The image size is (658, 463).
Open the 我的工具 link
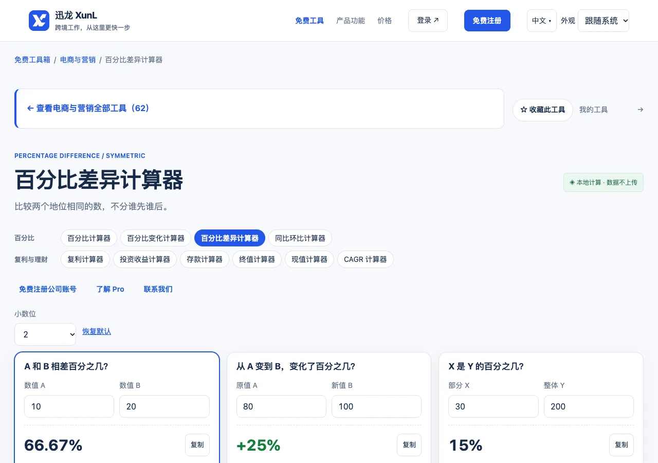[594, 110]
